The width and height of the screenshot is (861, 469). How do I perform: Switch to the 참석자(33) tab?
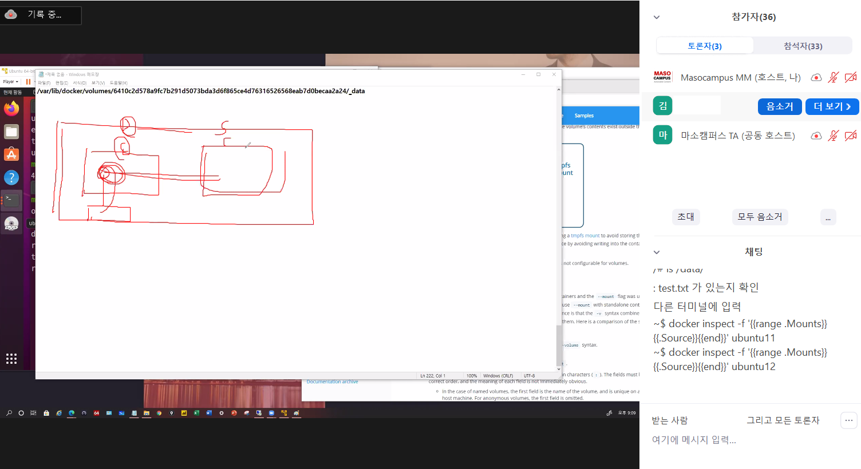(803, 46)
